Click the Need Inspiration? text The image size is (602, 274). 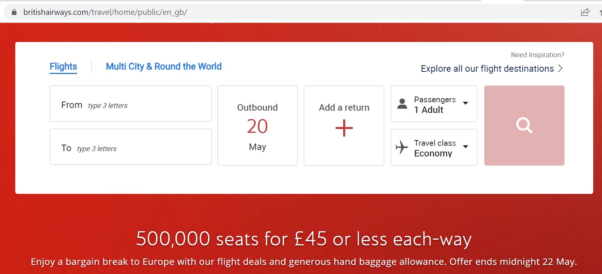pos(537,55)
